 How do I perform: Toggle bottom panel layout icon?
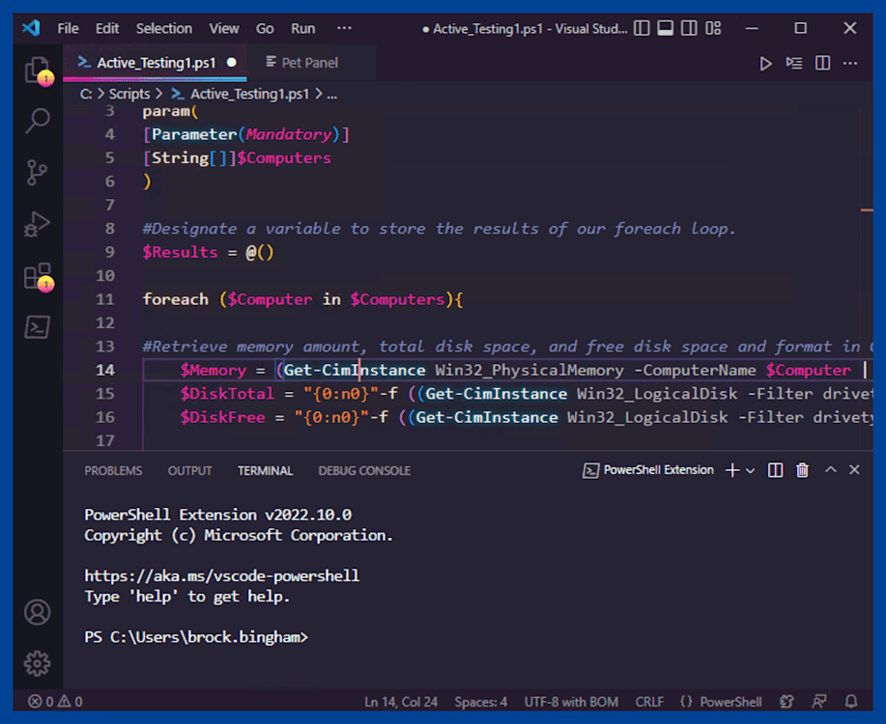tap(665, 28)
